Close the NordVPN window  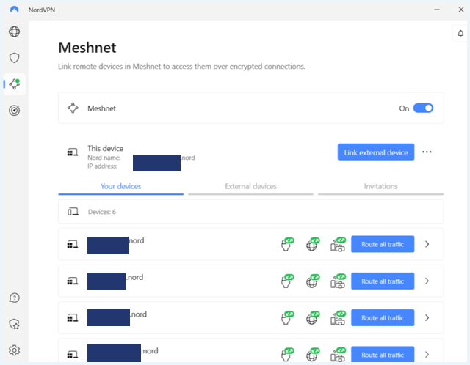(461, 10)
